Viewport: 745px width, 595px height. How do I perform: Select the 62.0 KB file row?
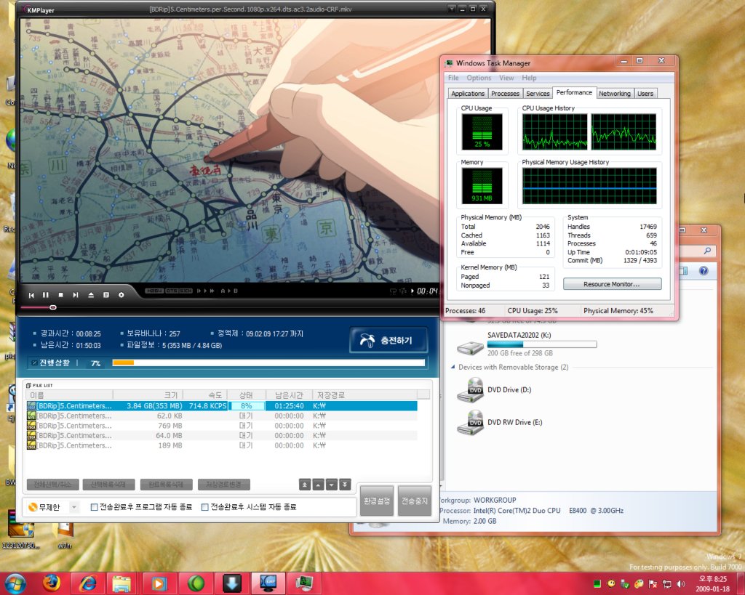[x=222, y=416]
